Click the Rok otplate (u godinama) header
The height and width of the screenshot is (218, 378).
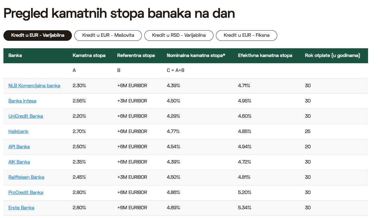[332, 55]
